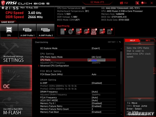This screenshot has width=156, height=117.
Task: Choose the highlighted USB key boot device
Action: coord(94,32)
